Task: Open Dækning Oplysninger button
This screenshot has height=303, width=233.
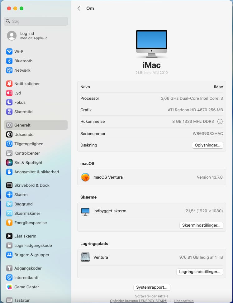Action: point(207,145)
